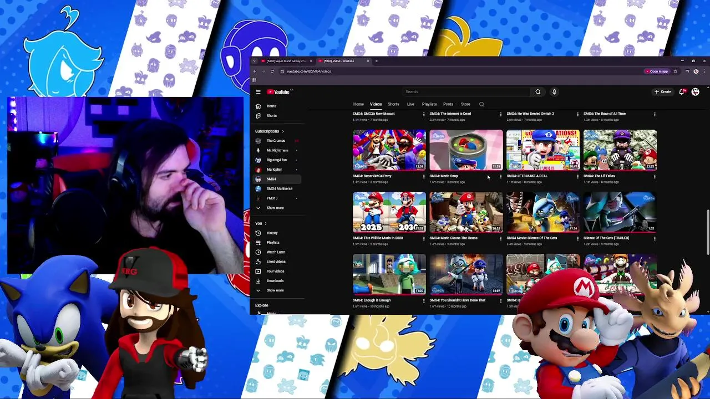Click the YouTube search input field

point(467,92)
